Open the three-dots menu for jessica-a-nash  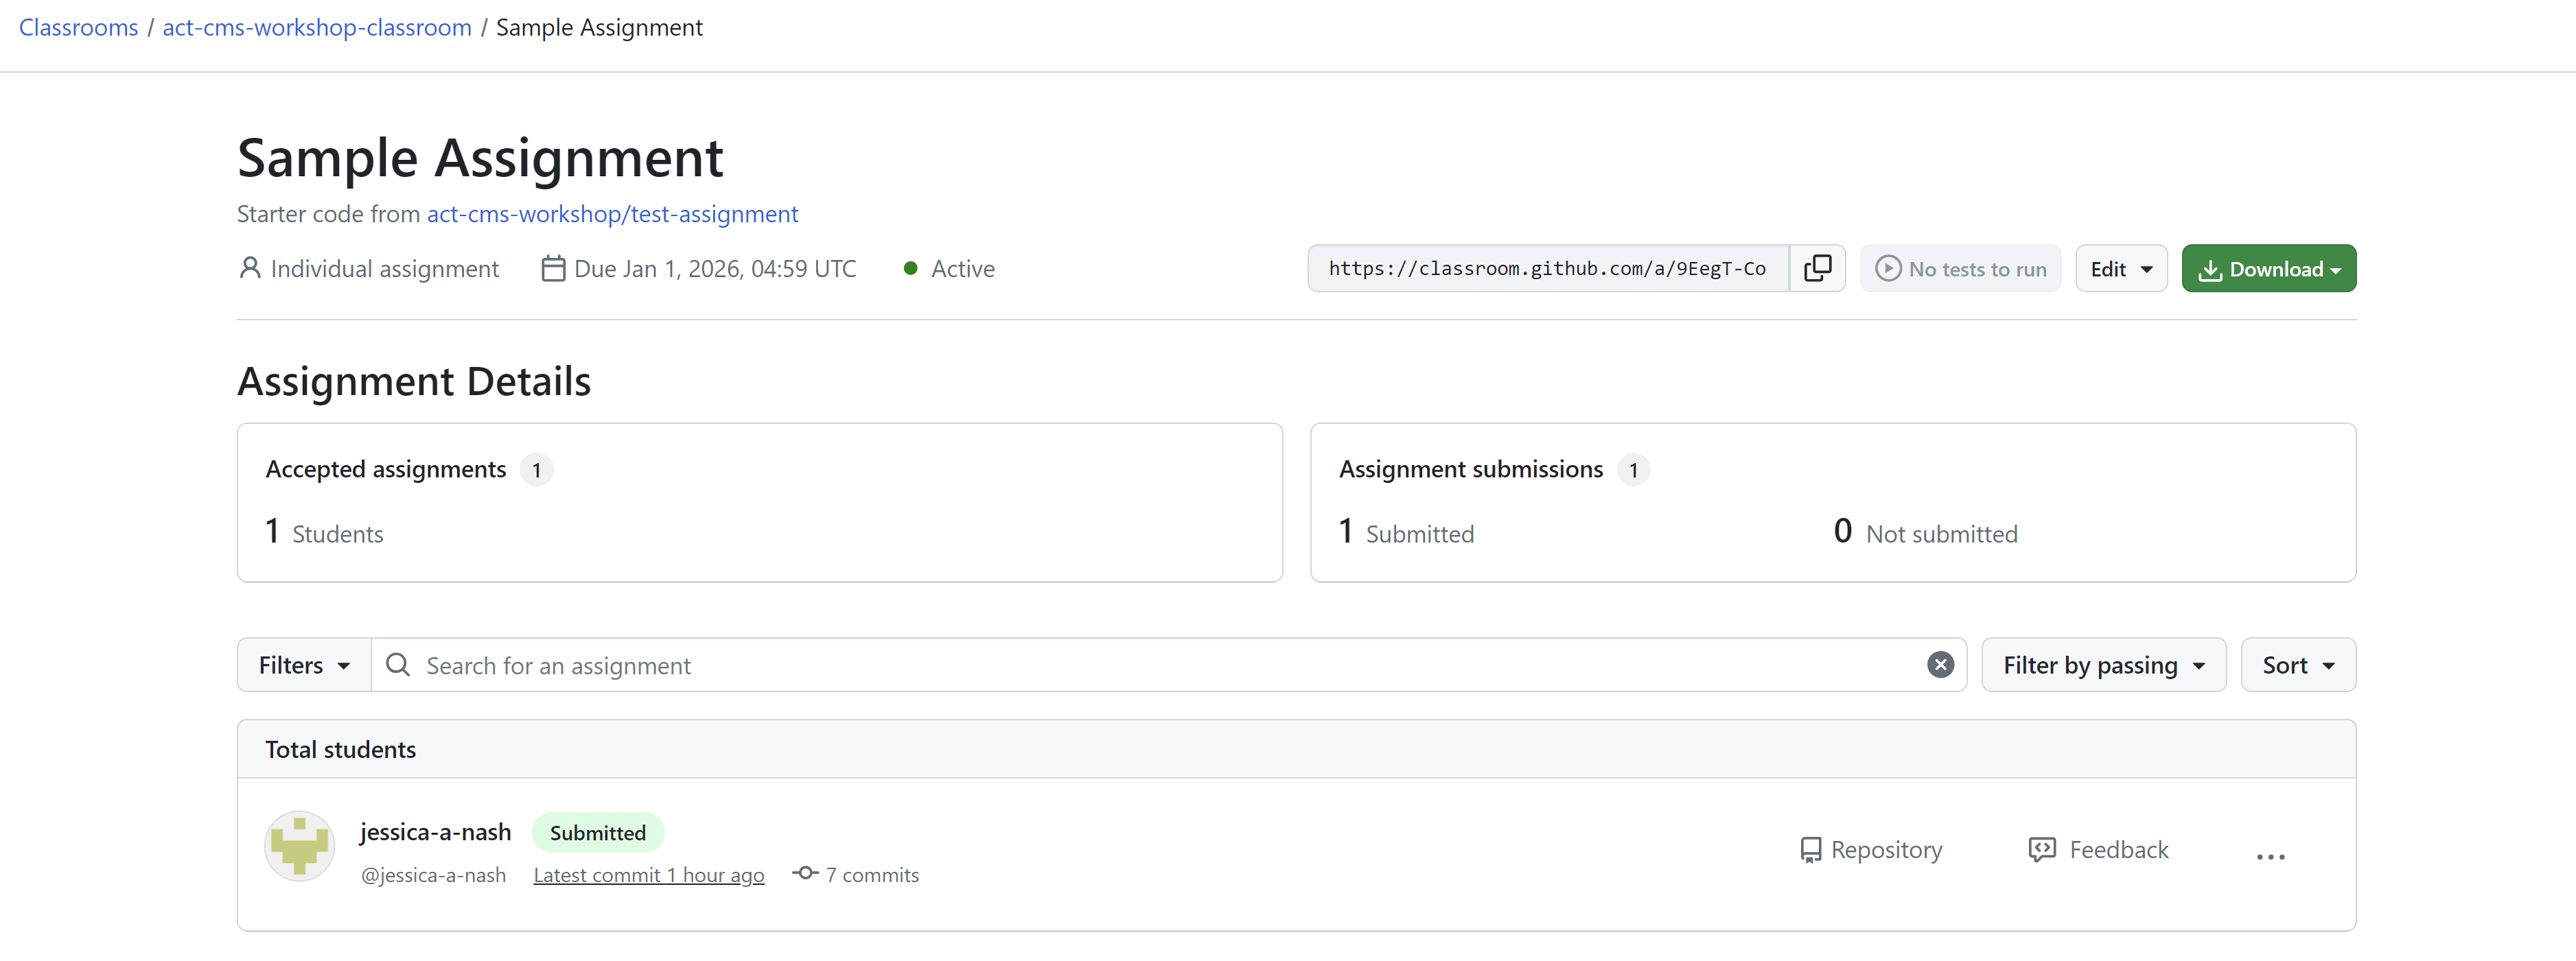(2270, 856)
